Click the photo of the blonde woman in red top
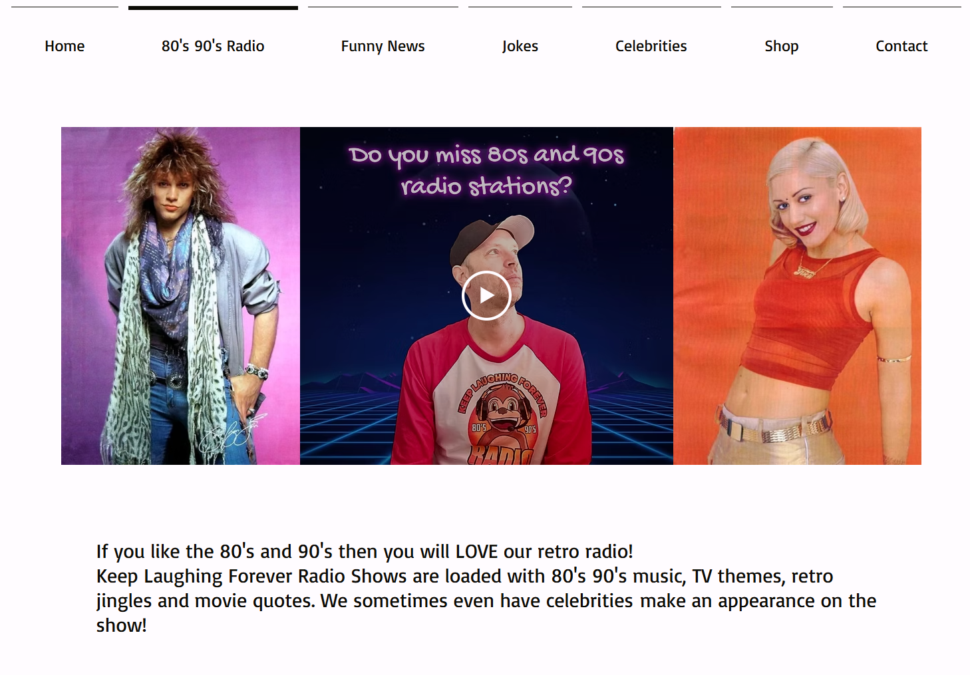The image size is (970, 675). click(798, 296)
